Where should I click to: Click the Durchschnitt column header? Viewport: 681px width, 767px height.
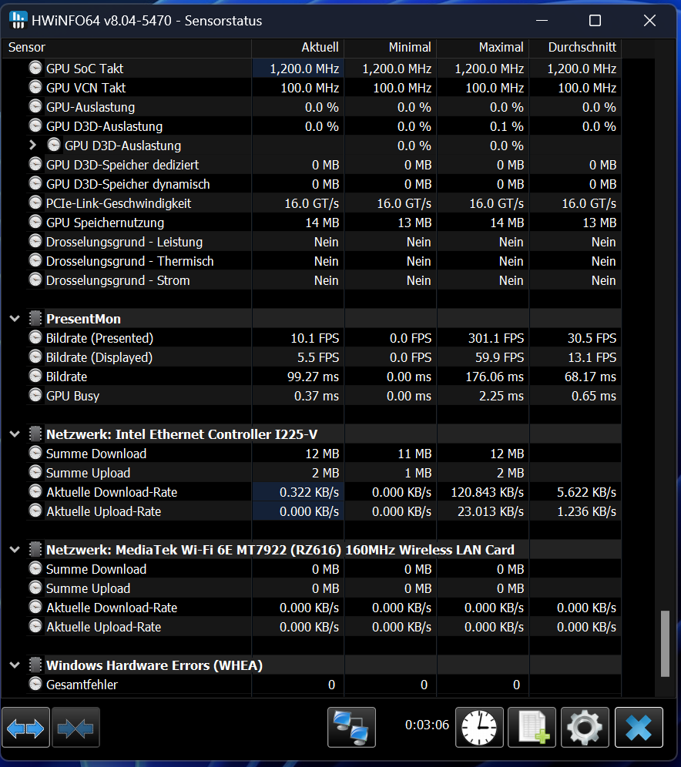tap(575, 48)
